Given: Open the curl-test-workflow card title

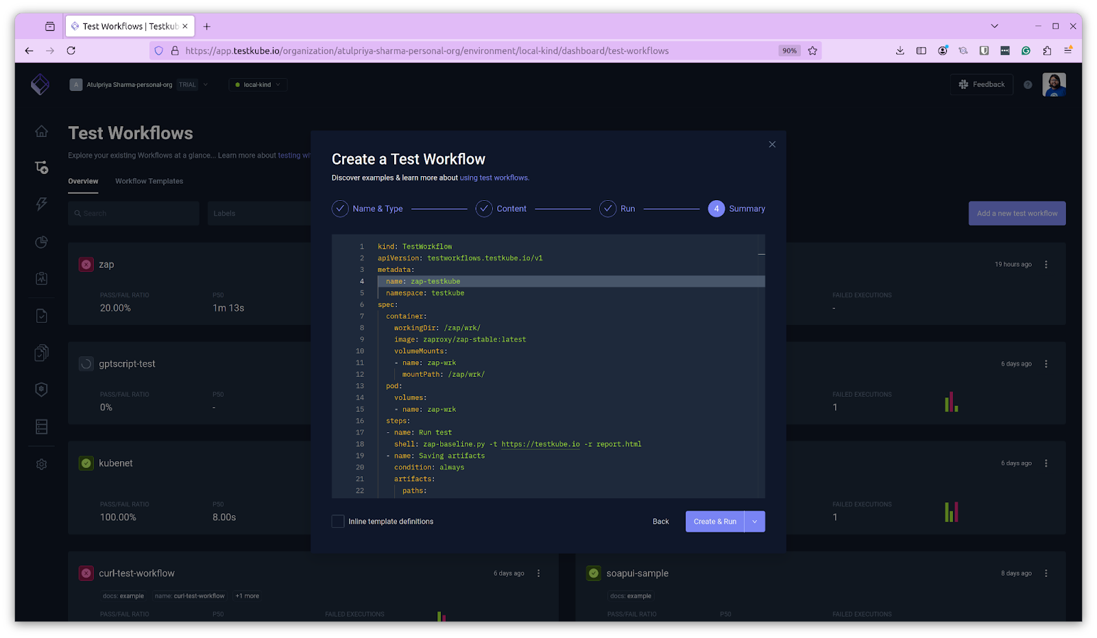Looking at the screenshot, I should pos(136,574).
